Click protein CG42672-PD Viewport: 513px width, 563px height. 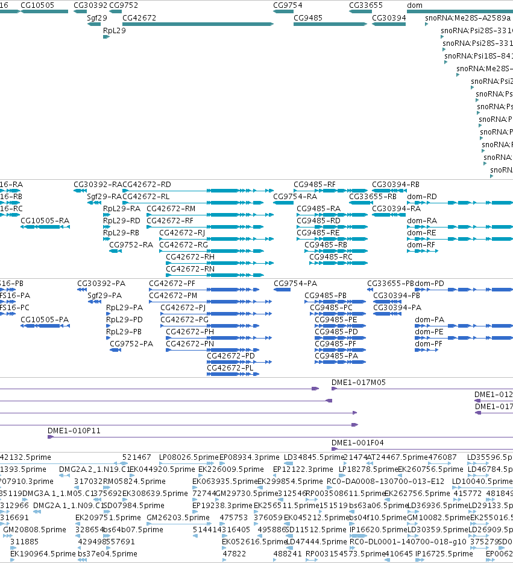tap(239, 362)
